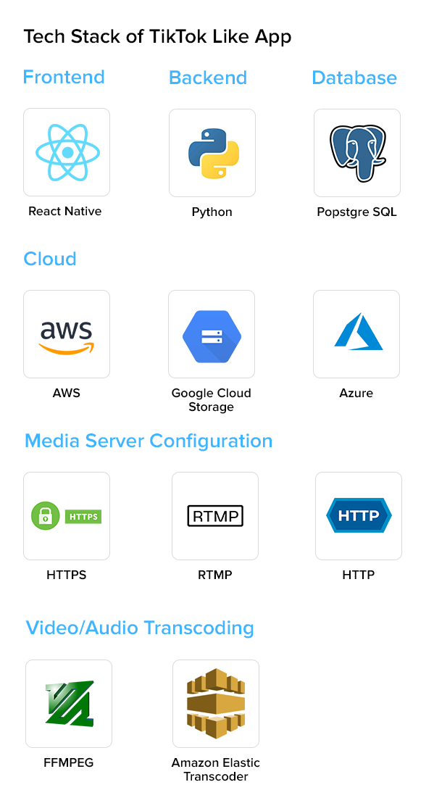Image resolution: width=434 pixels, height=811 pixels.
Task: Click the React Native atom icon
Action: [67, 153]
